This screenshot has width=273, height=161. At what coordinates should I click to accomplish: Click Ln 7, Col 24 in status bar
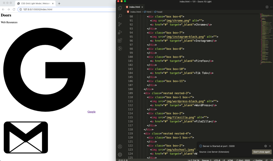(194, 160)
